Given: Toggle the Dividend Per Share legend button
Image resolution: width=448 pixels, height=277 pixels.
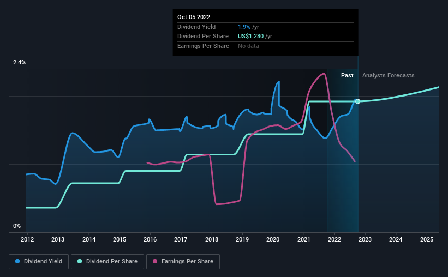Looking at the screenshot, I should click(107, 262).
